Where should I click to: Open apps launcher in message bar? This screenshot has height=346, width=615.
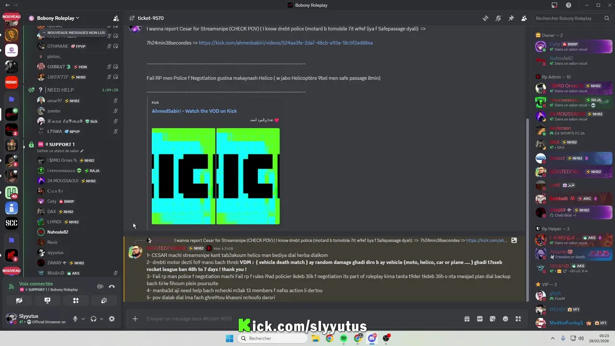click(518, 319)
